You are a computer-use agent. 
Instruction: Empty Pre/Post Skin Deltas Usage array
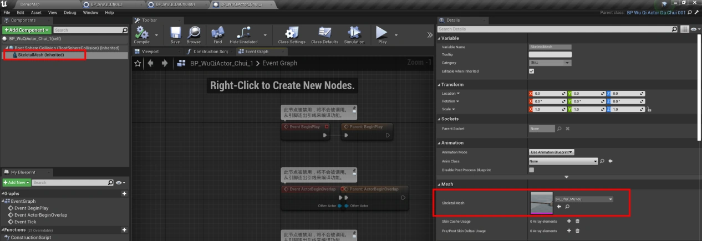(577, 230)
